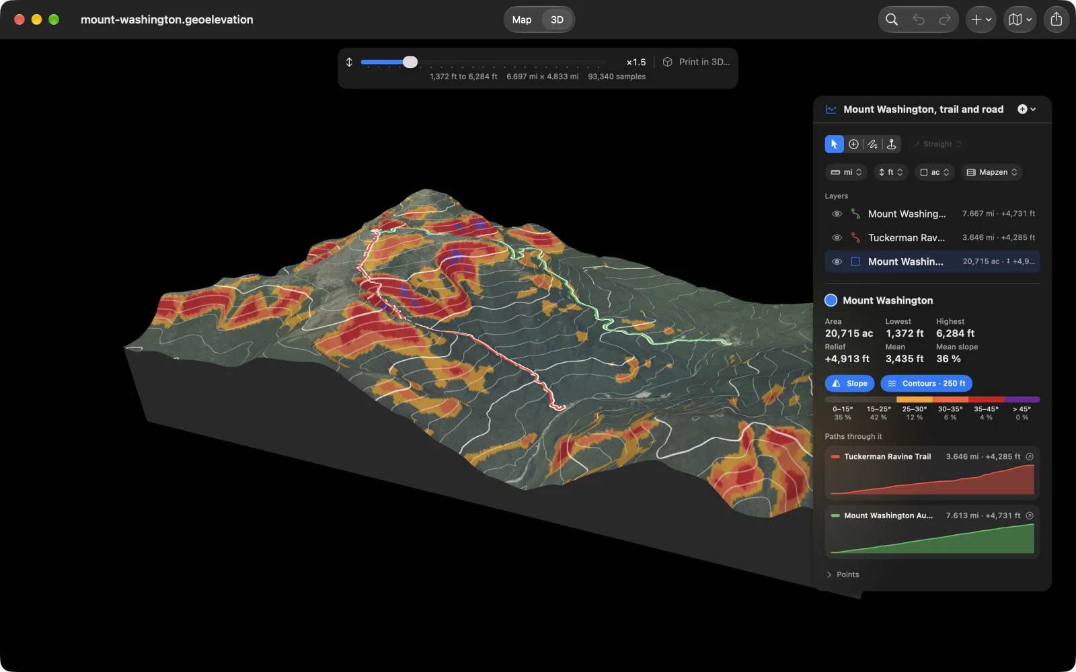Click the undo arrow icon
Screen dimensions: 1076x672
[x=919, y=19]
